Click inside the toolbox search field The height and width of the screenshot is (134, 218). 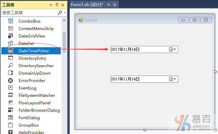pos(29,12)
